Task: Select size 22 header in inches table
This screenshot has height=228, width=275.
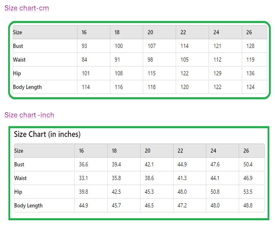Action: (x=180, y=151)
